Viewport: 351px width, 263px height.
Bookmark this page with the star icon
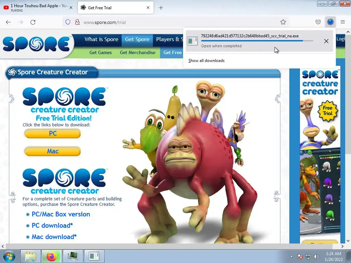click(x=283, y=22)
